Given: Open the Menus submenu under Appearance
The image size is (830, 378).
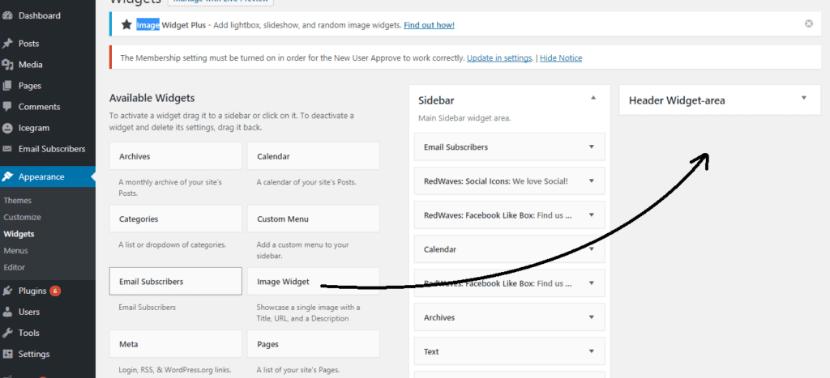Looking at the screenshot, I should (16, 251).
